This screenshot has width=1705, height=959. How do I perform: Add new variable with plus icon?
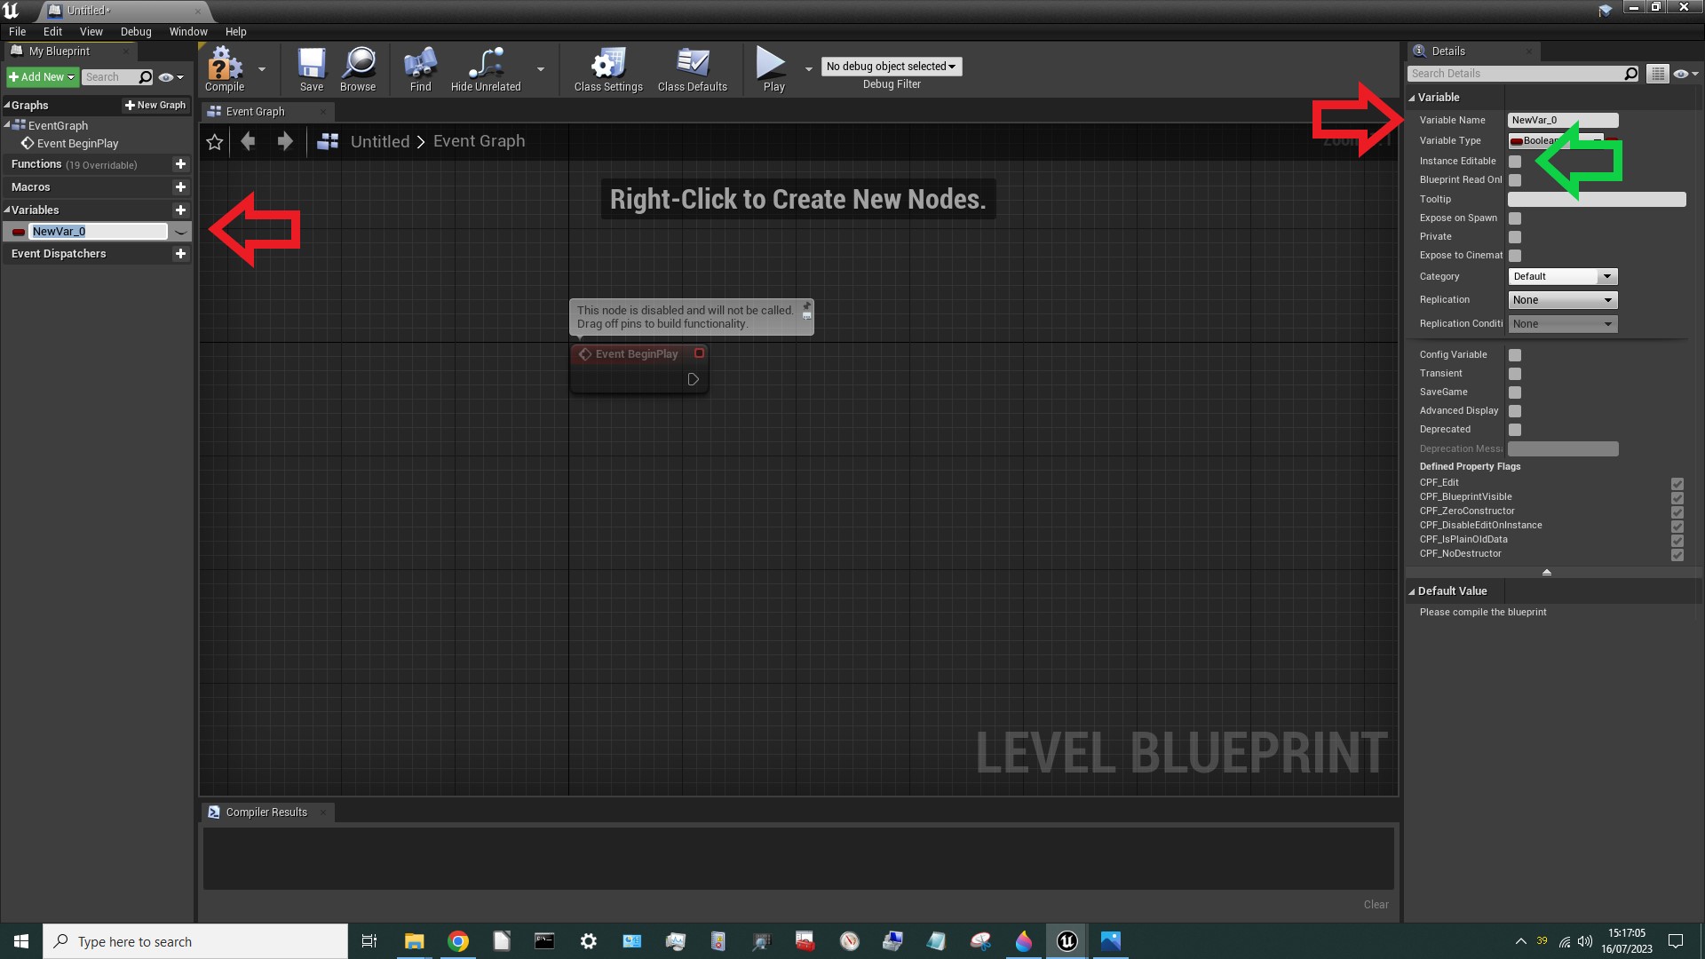180,210
